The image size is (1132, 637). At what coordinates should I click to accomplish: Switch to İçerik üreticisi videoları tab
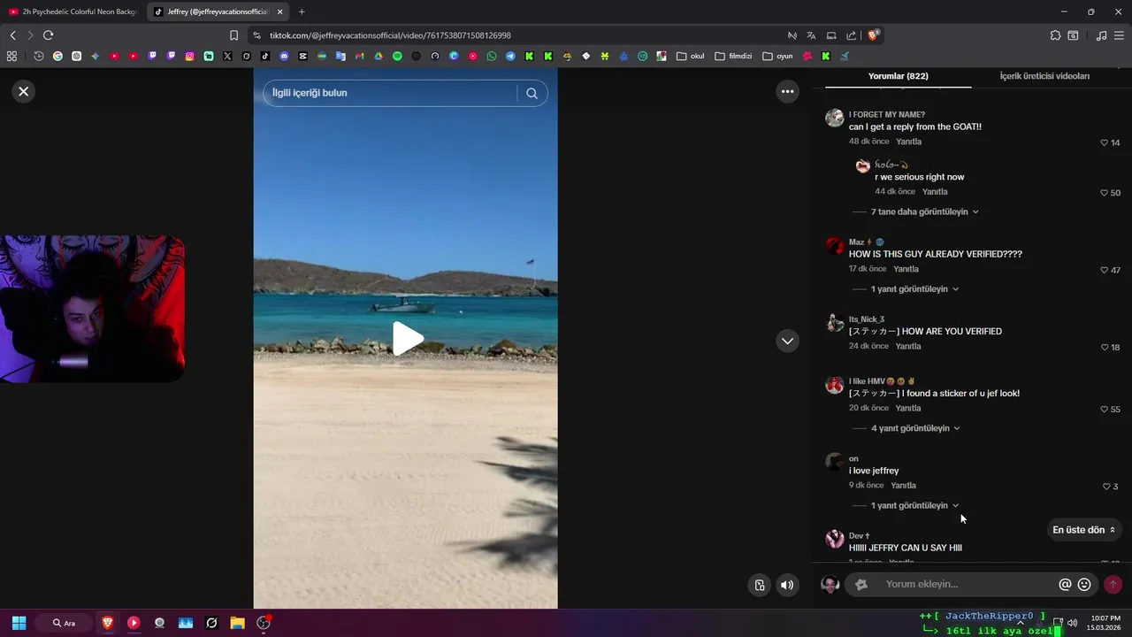pos(1044,76)
